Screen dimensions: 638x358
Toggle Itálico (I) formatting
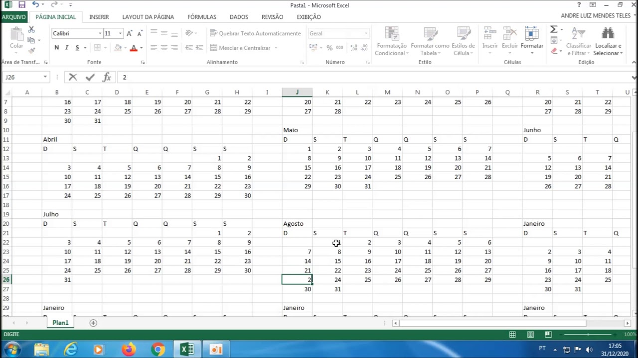pos(66,48)
